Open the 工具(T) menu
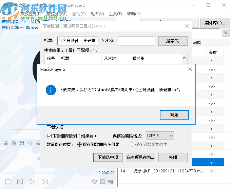 (115, 14)
